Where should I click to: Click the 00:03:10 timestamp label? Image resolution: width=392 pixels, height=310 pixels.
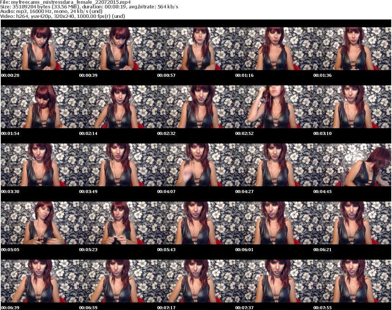(322, 133)
